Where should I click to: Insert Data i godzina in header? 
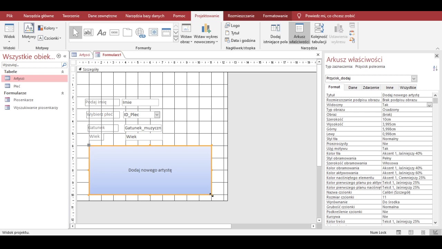(240, 40)
